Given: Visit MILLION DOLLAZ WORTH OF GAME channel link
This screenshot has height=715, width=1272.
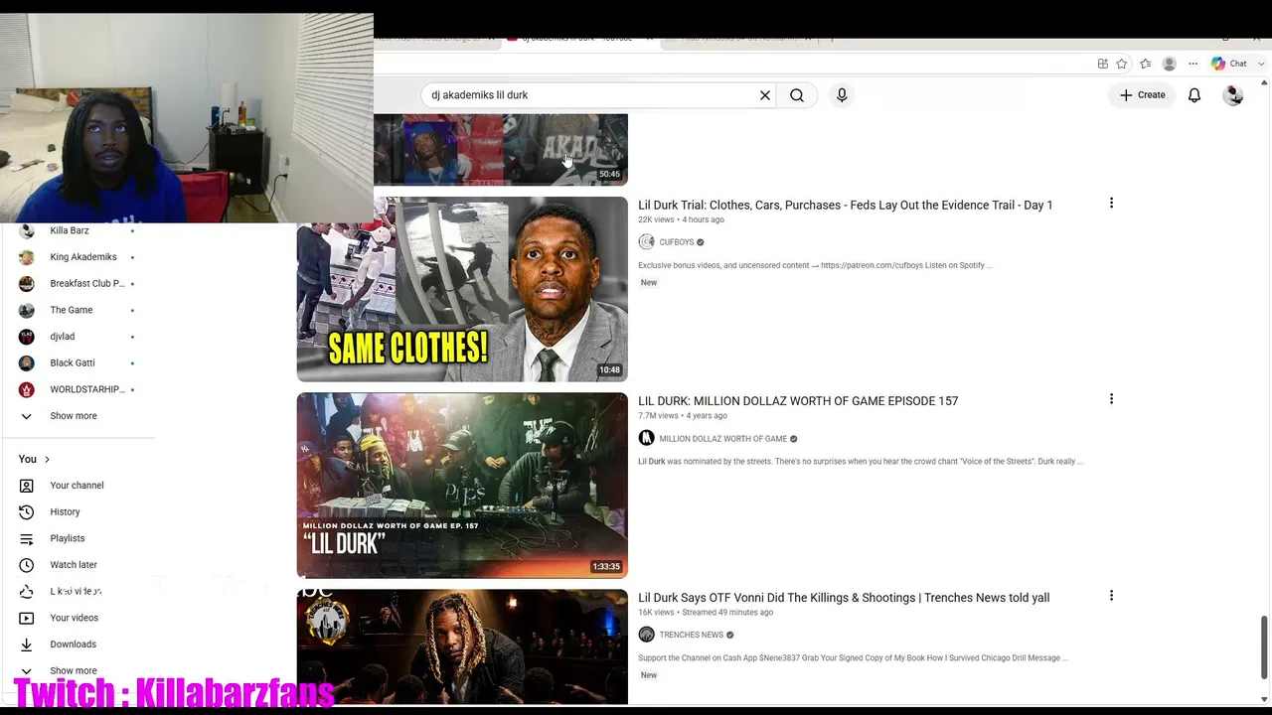Looking at the screenshot, I should pos(722,439).
